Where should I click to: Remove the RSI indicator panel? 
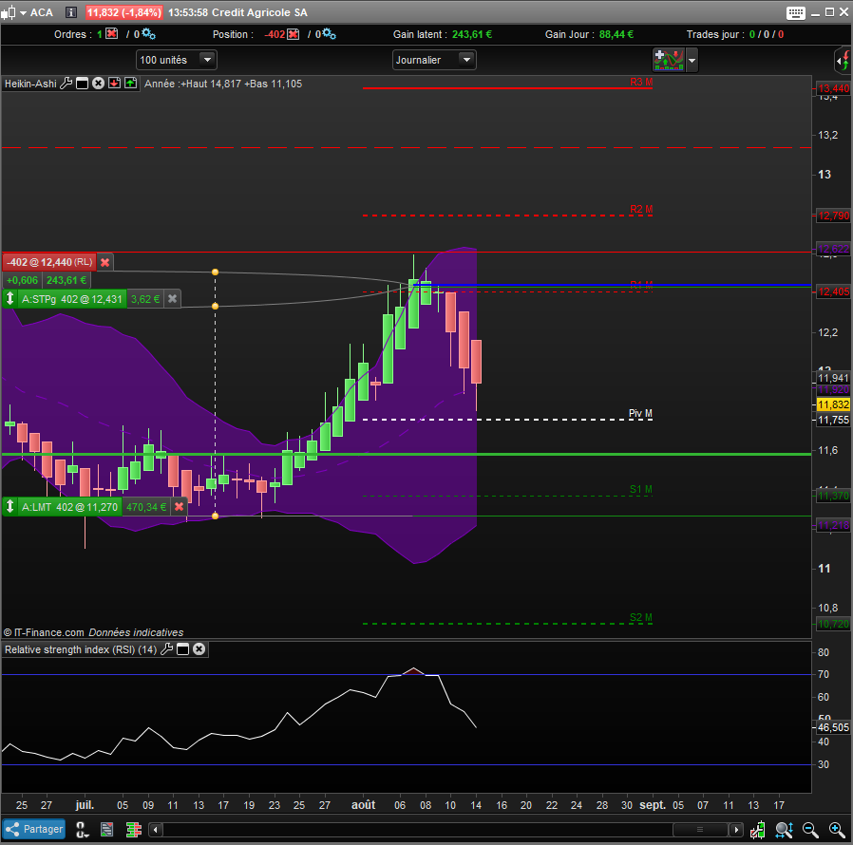(199, 649)
